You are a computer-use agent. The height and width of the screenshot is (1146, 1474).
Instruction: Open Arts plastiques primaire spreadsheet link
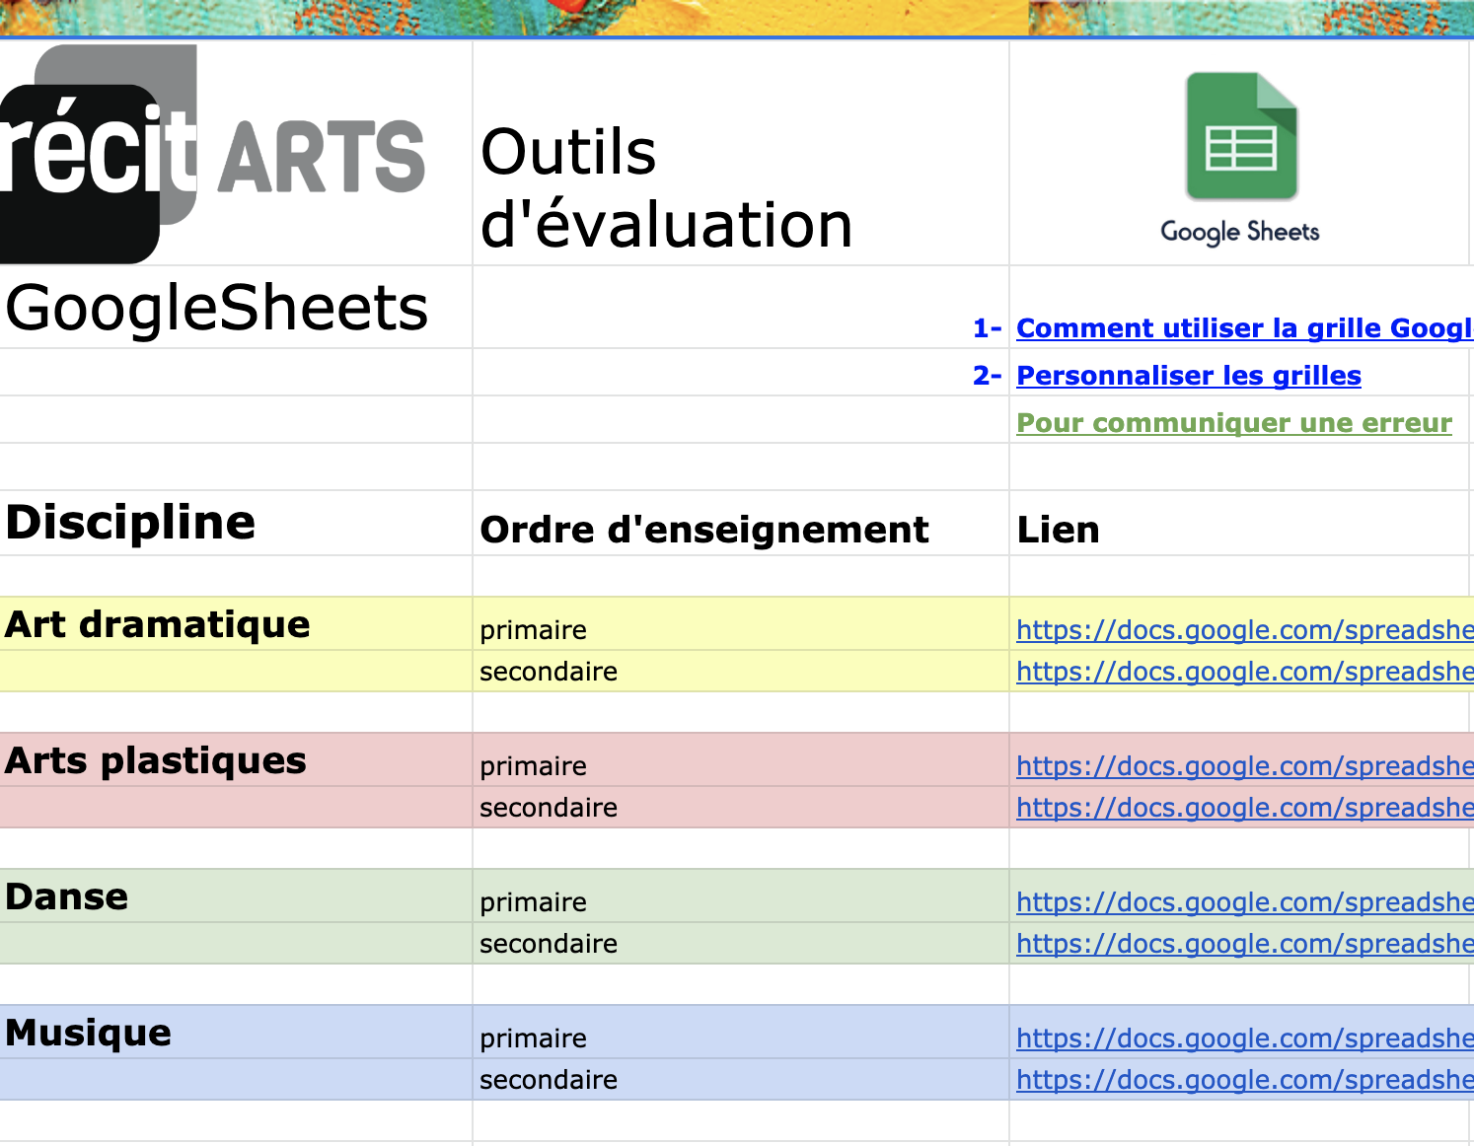(x=1245, y=766)
